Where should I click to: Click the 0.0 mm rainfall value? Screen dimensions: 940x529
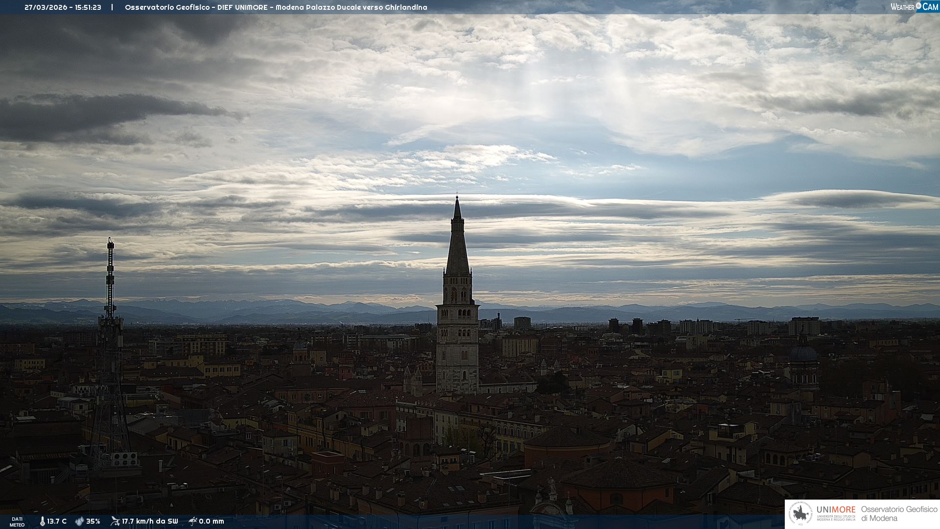pos(211,521)
